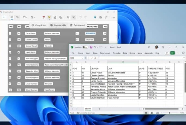Select Sheet1 tab in Excel
The width and height of the screenshot is (186, 125).
pyautogui.click(x=88, y=109)
